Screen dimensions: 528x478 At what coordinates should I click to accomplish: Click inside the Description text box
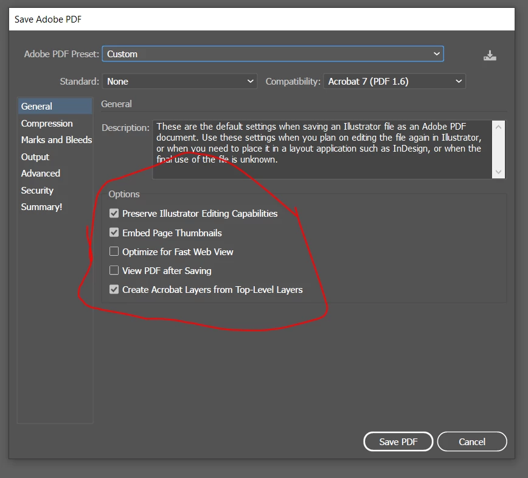[x=322, y=149]
